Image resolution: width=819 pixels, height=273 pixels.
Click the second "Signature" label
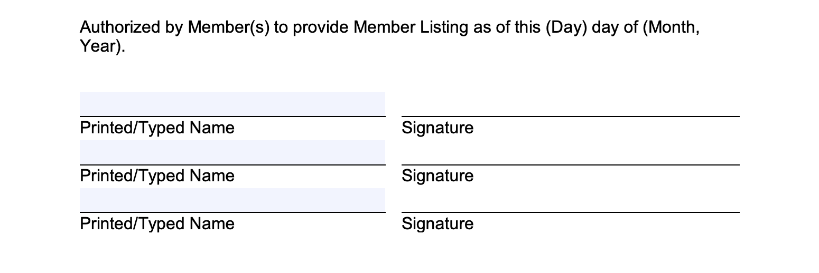tap(438, 175)
